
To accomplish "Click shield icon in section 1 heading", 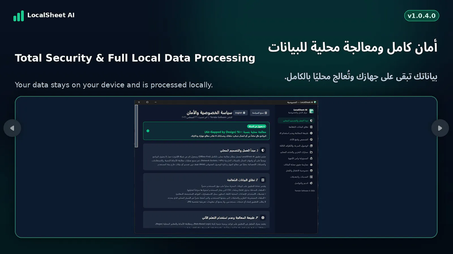I will [263, 150].
